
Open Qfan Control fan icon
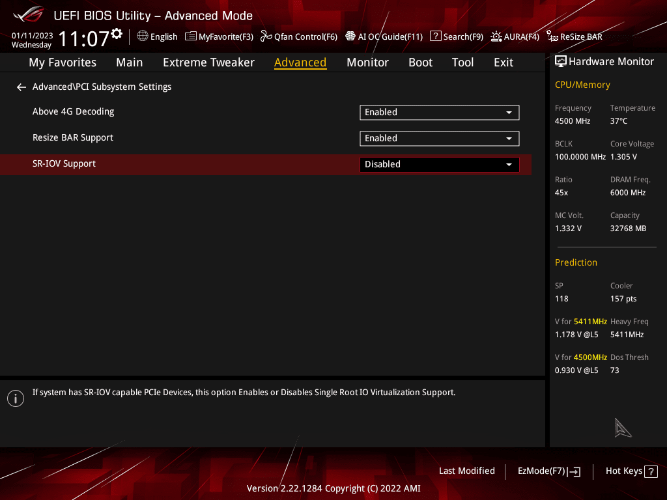pos(266,36)
